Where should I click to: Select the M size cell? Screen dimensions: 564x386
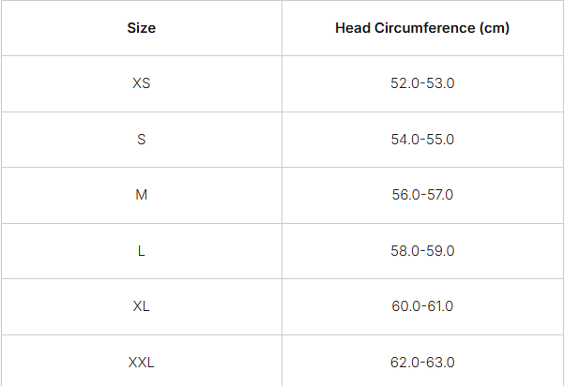tap(141, 195)
